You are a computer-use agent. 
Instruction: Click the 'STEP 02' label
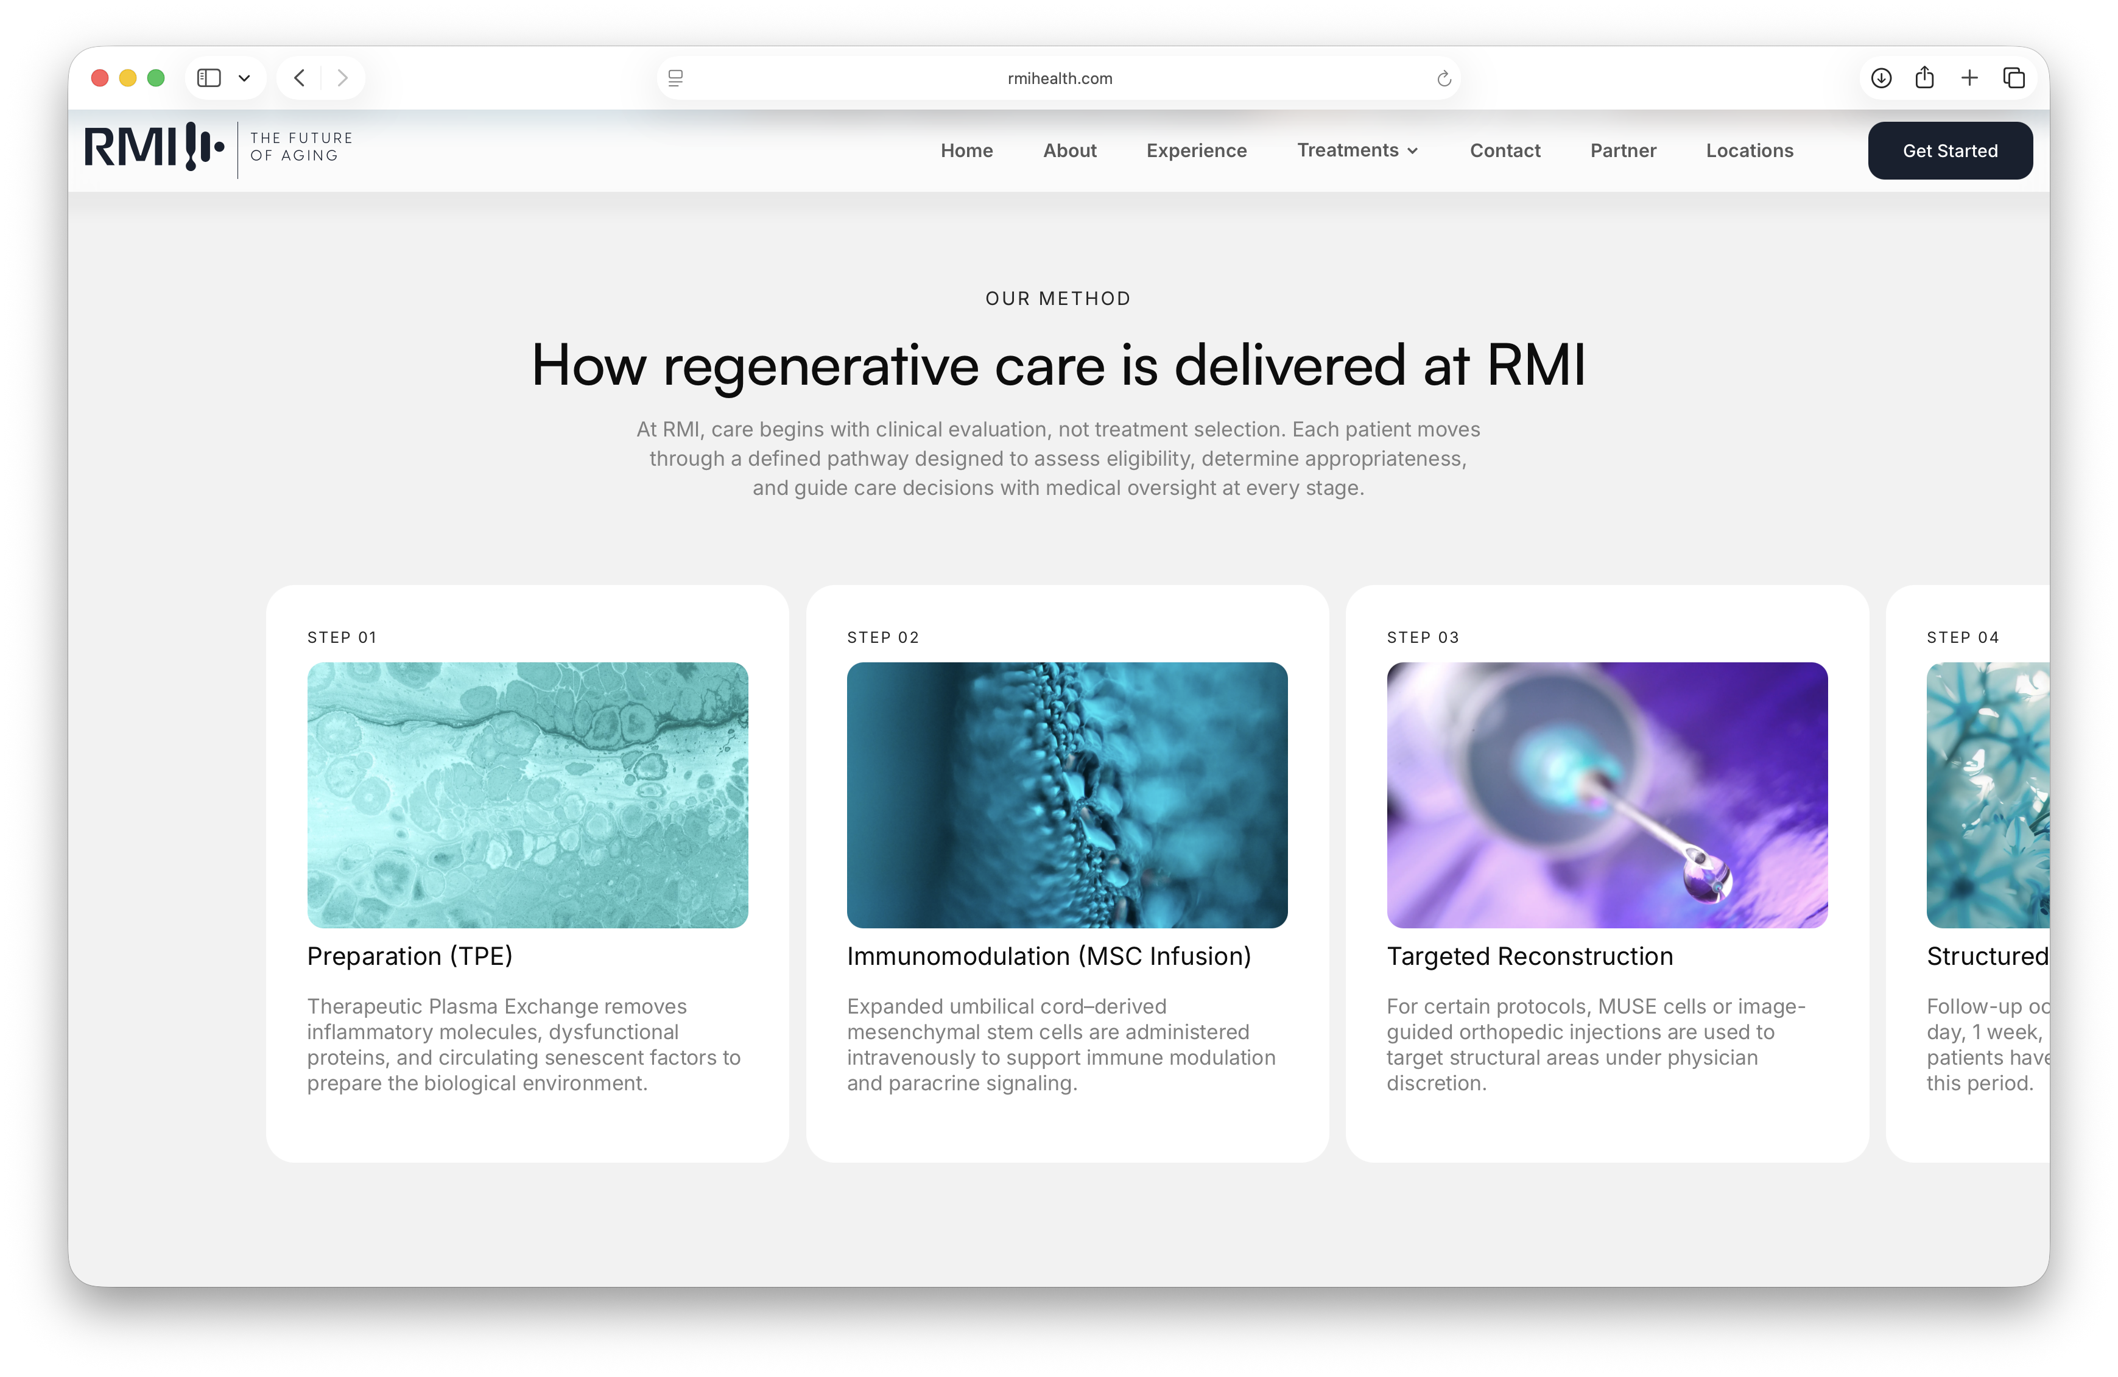(883, 638)
